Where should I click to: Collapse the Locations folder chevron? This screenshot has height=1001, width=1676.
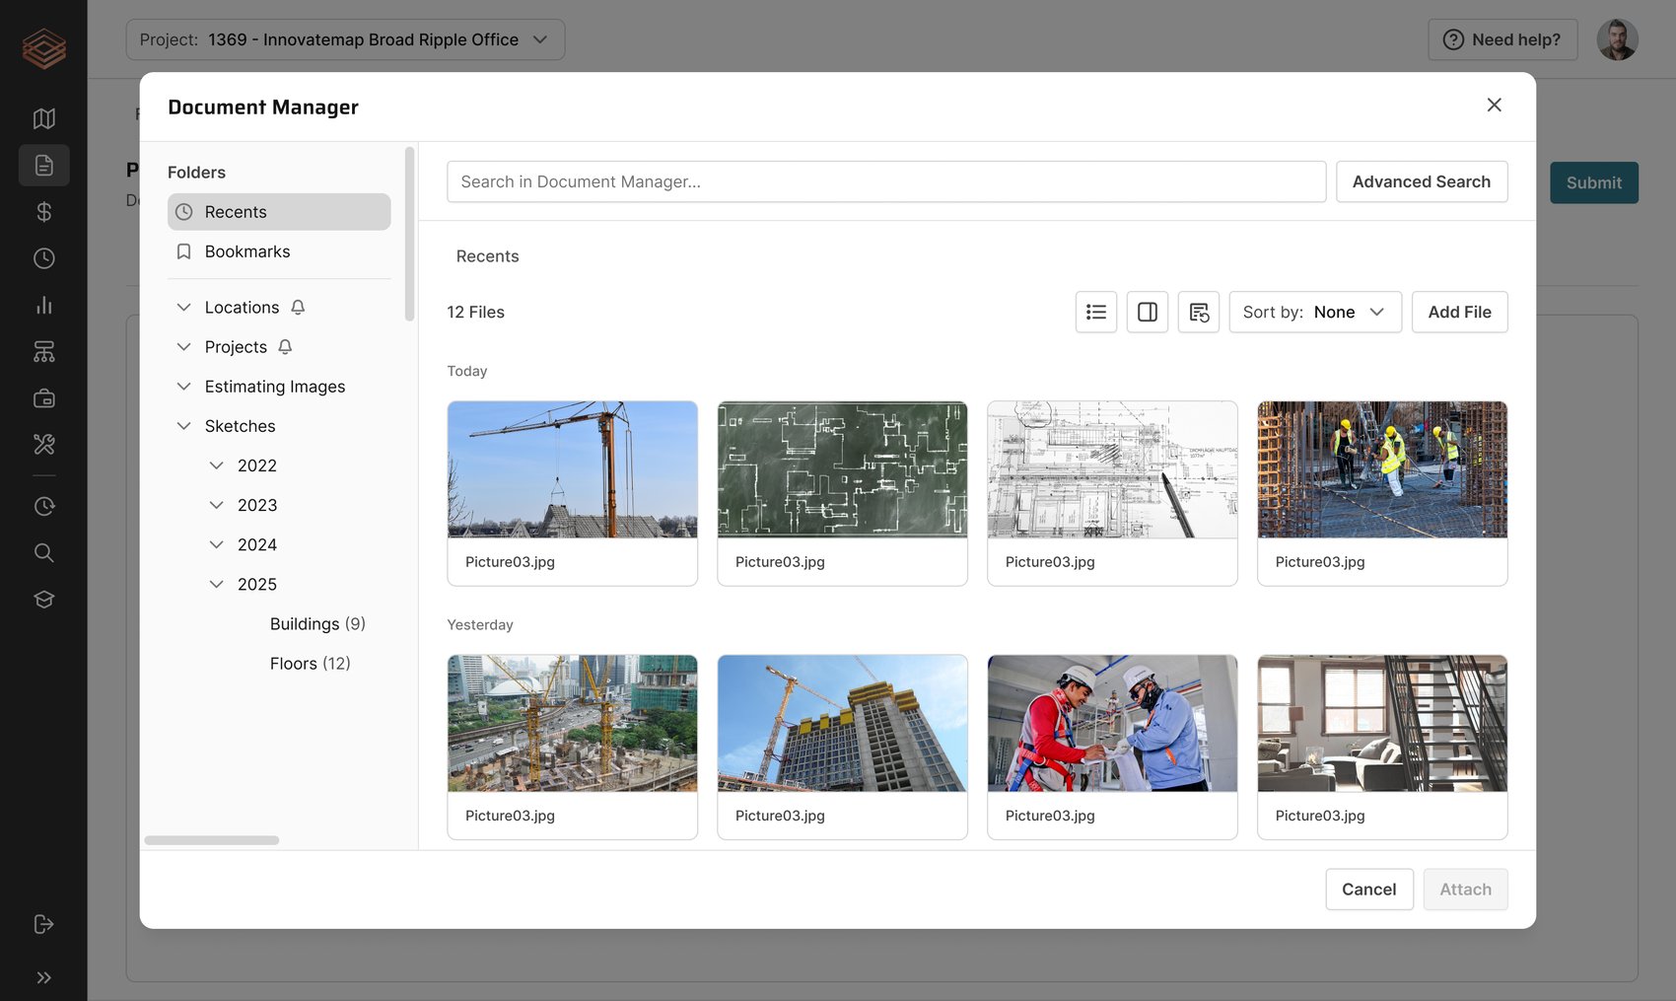(x=183, y=308)
